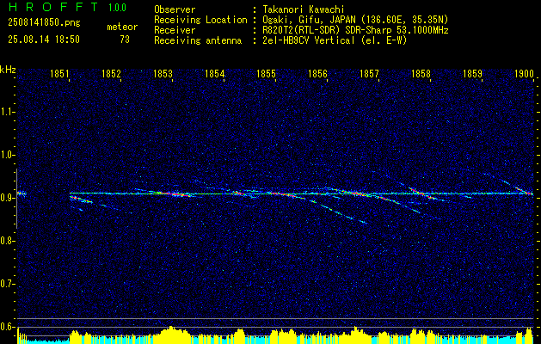Click the meteor label

(122, 27)
